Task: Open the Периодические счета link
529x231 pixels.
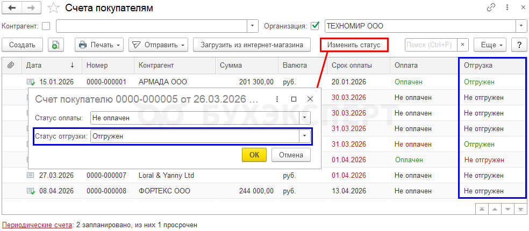Action: click(37, 225)
